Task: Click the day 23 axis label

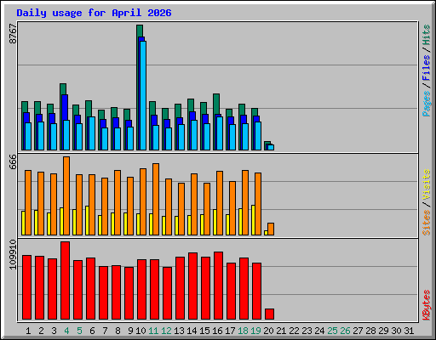Action: (x=307, y=331)
